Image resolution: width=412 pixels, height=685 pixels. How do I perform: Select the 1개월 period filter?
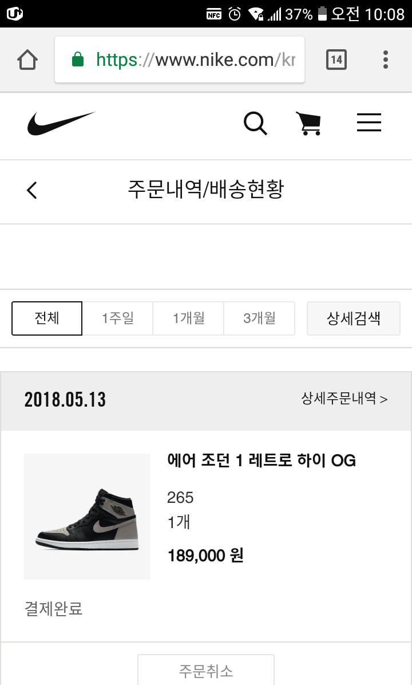(188, 318)
